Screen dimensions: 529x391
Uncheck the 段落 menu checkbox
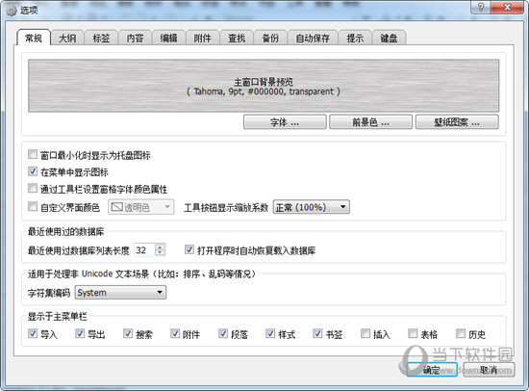[x=223, y=333]
